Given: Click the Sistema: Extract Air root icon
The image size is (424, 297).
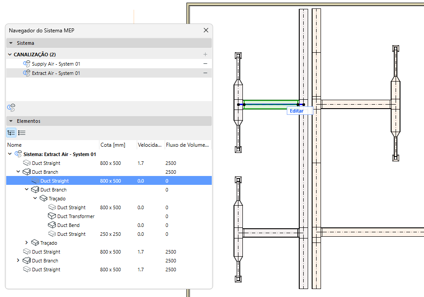Looking at the screenshot, I should 18,154.
